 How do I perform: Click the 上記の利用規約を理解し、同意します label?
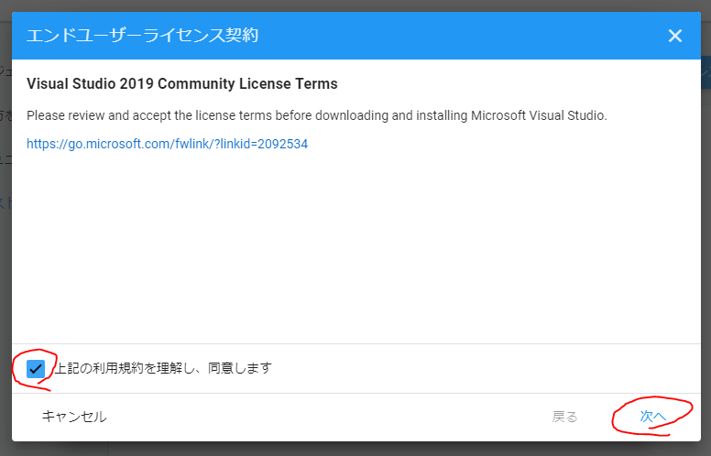(x=163, y=368)
